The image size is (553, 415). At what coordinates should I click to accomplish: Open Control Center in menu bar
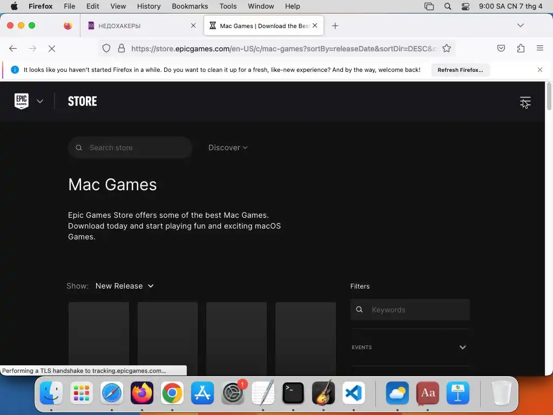(x=466, y=6)
